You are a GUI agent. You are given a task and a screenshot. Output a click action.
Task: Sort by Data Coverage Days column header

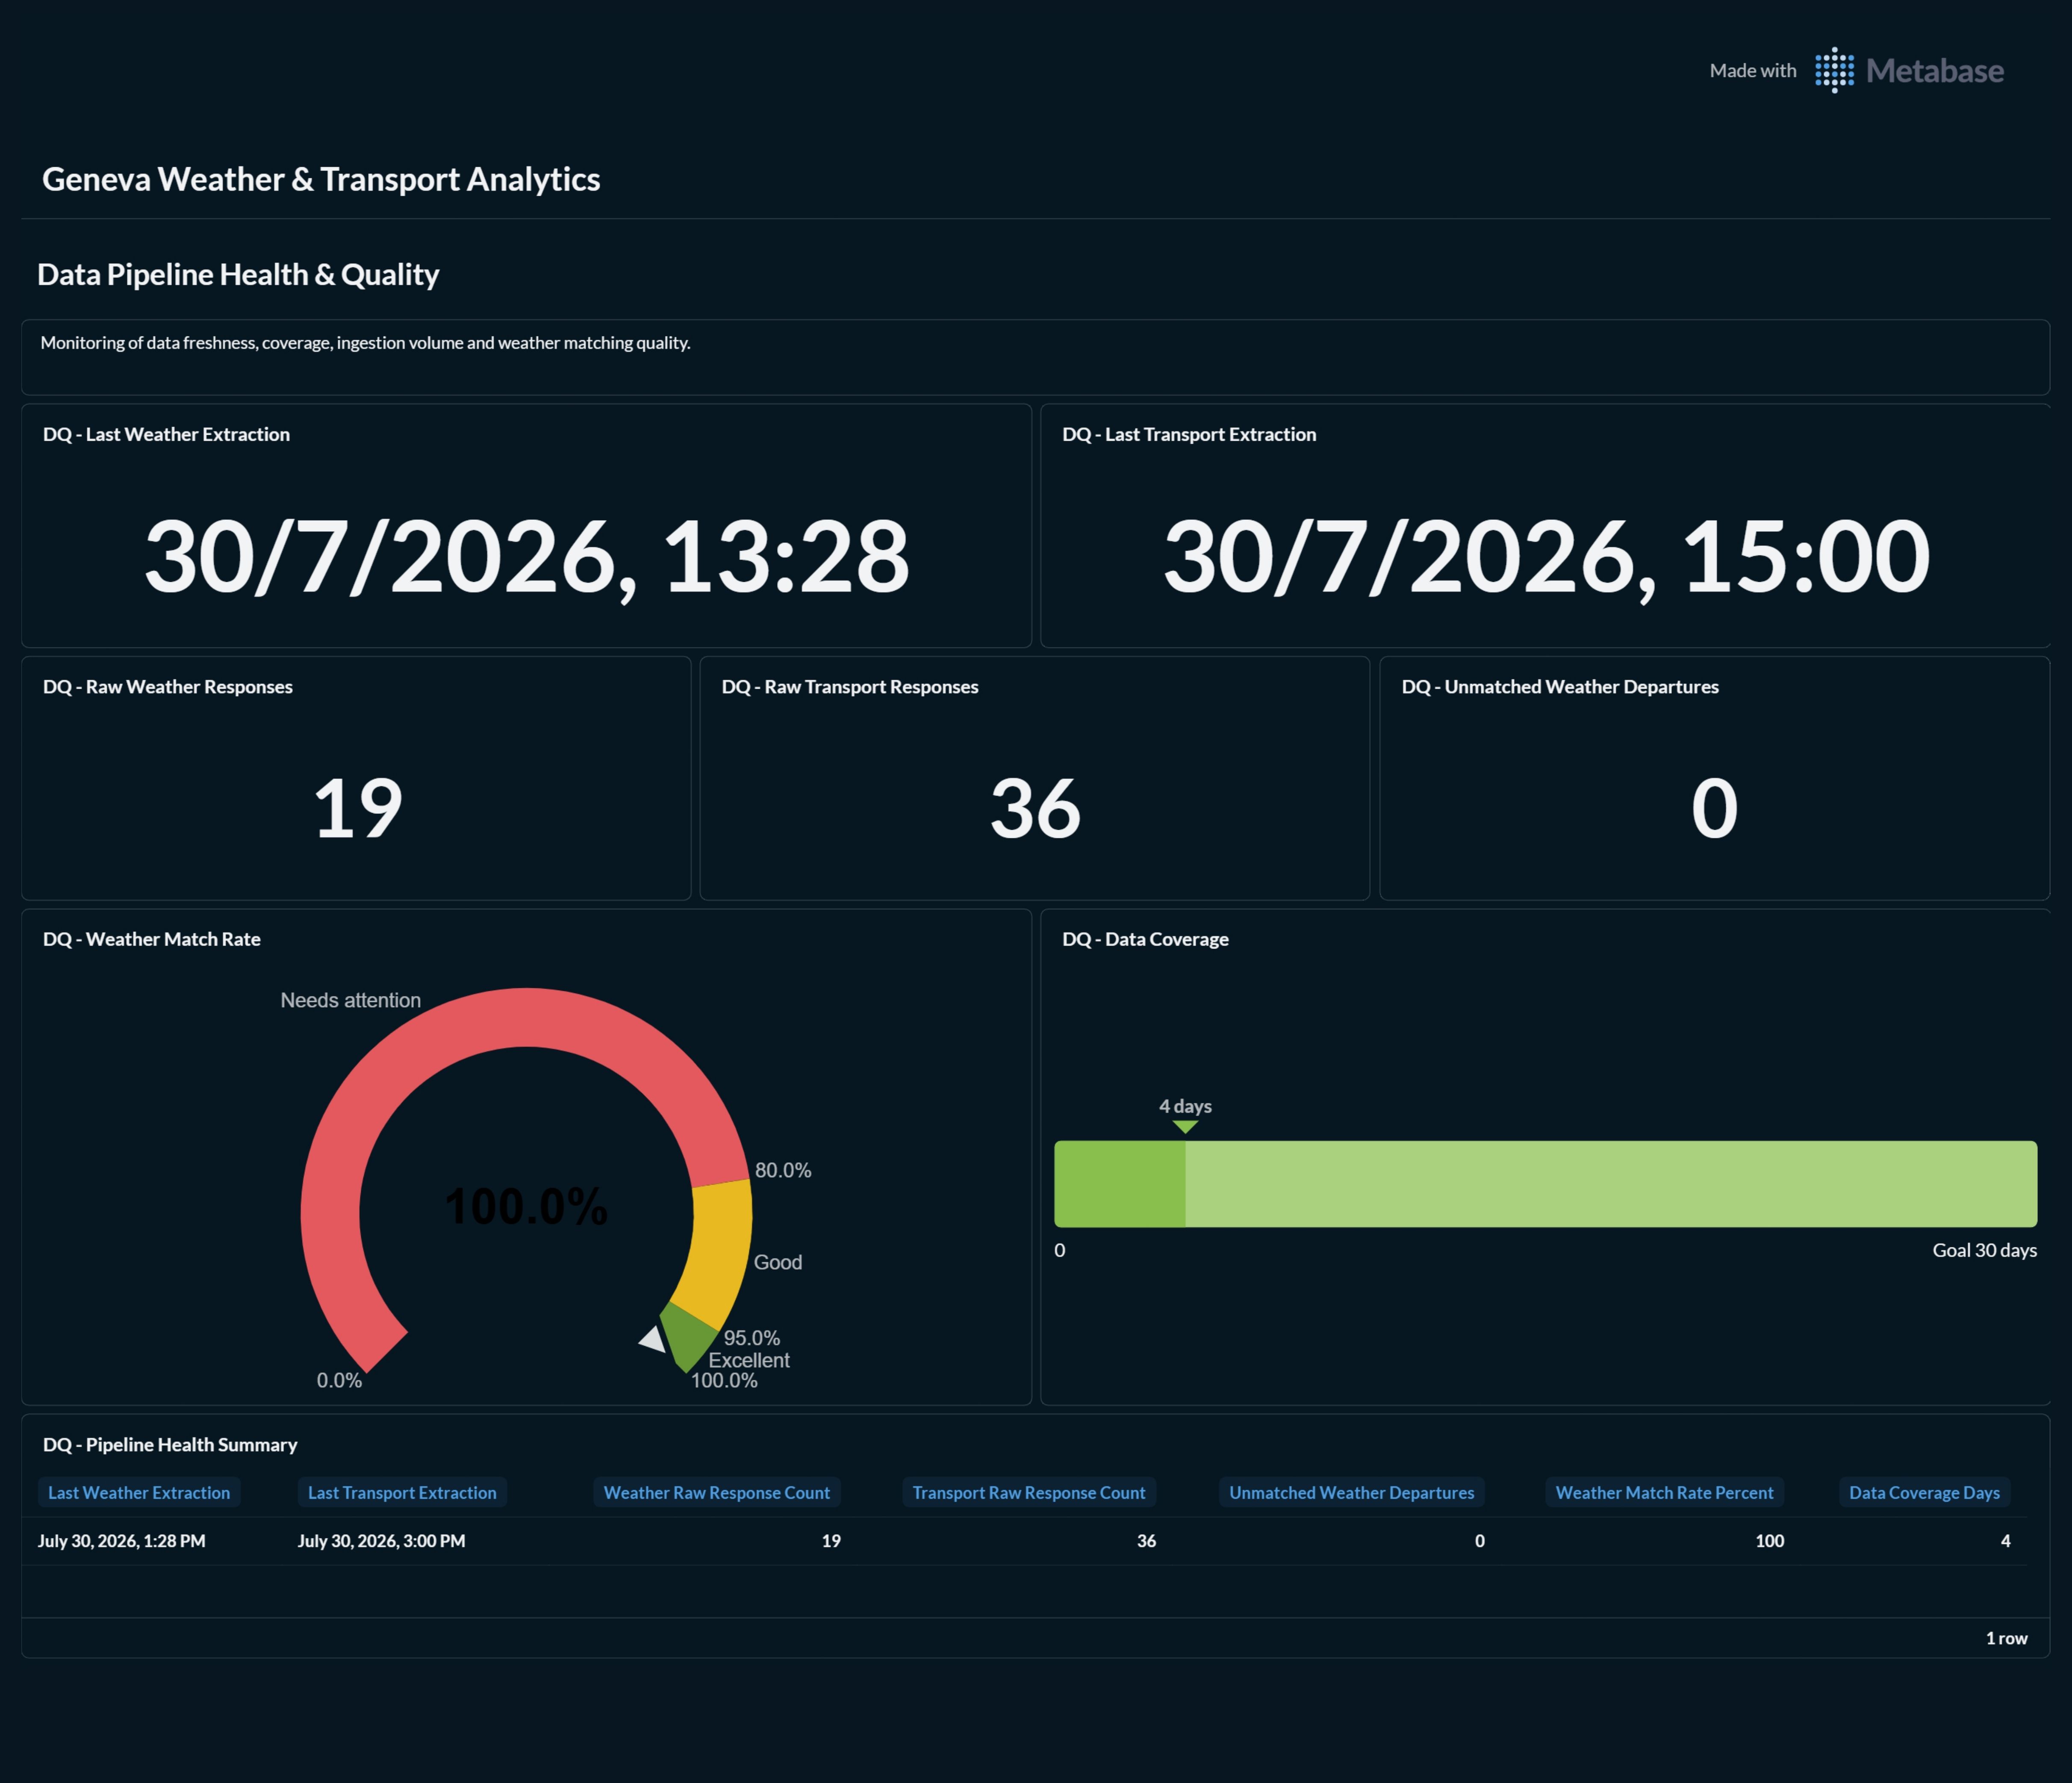1925,1492
